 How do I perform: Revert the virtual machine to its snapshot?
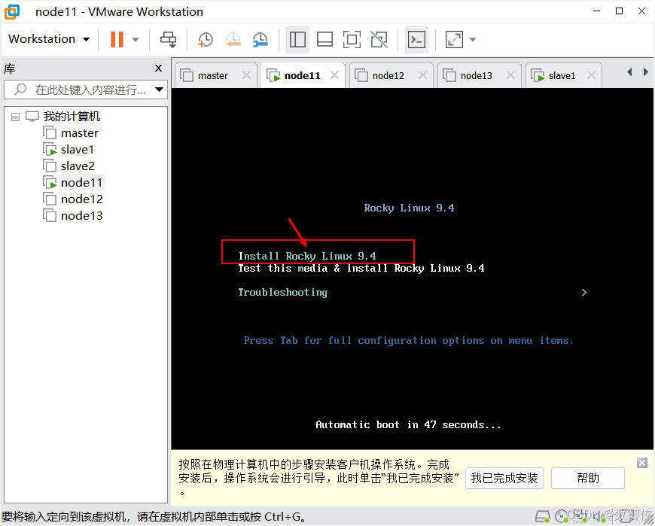click(232, 39)
